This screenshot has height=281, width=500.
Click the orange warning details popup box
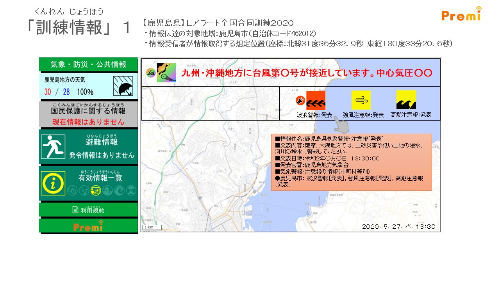point(351,162)
